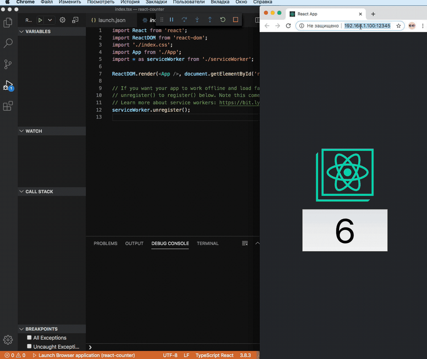Select the React App browser tab
Viewport: 427px width, 359px height.
326,14
